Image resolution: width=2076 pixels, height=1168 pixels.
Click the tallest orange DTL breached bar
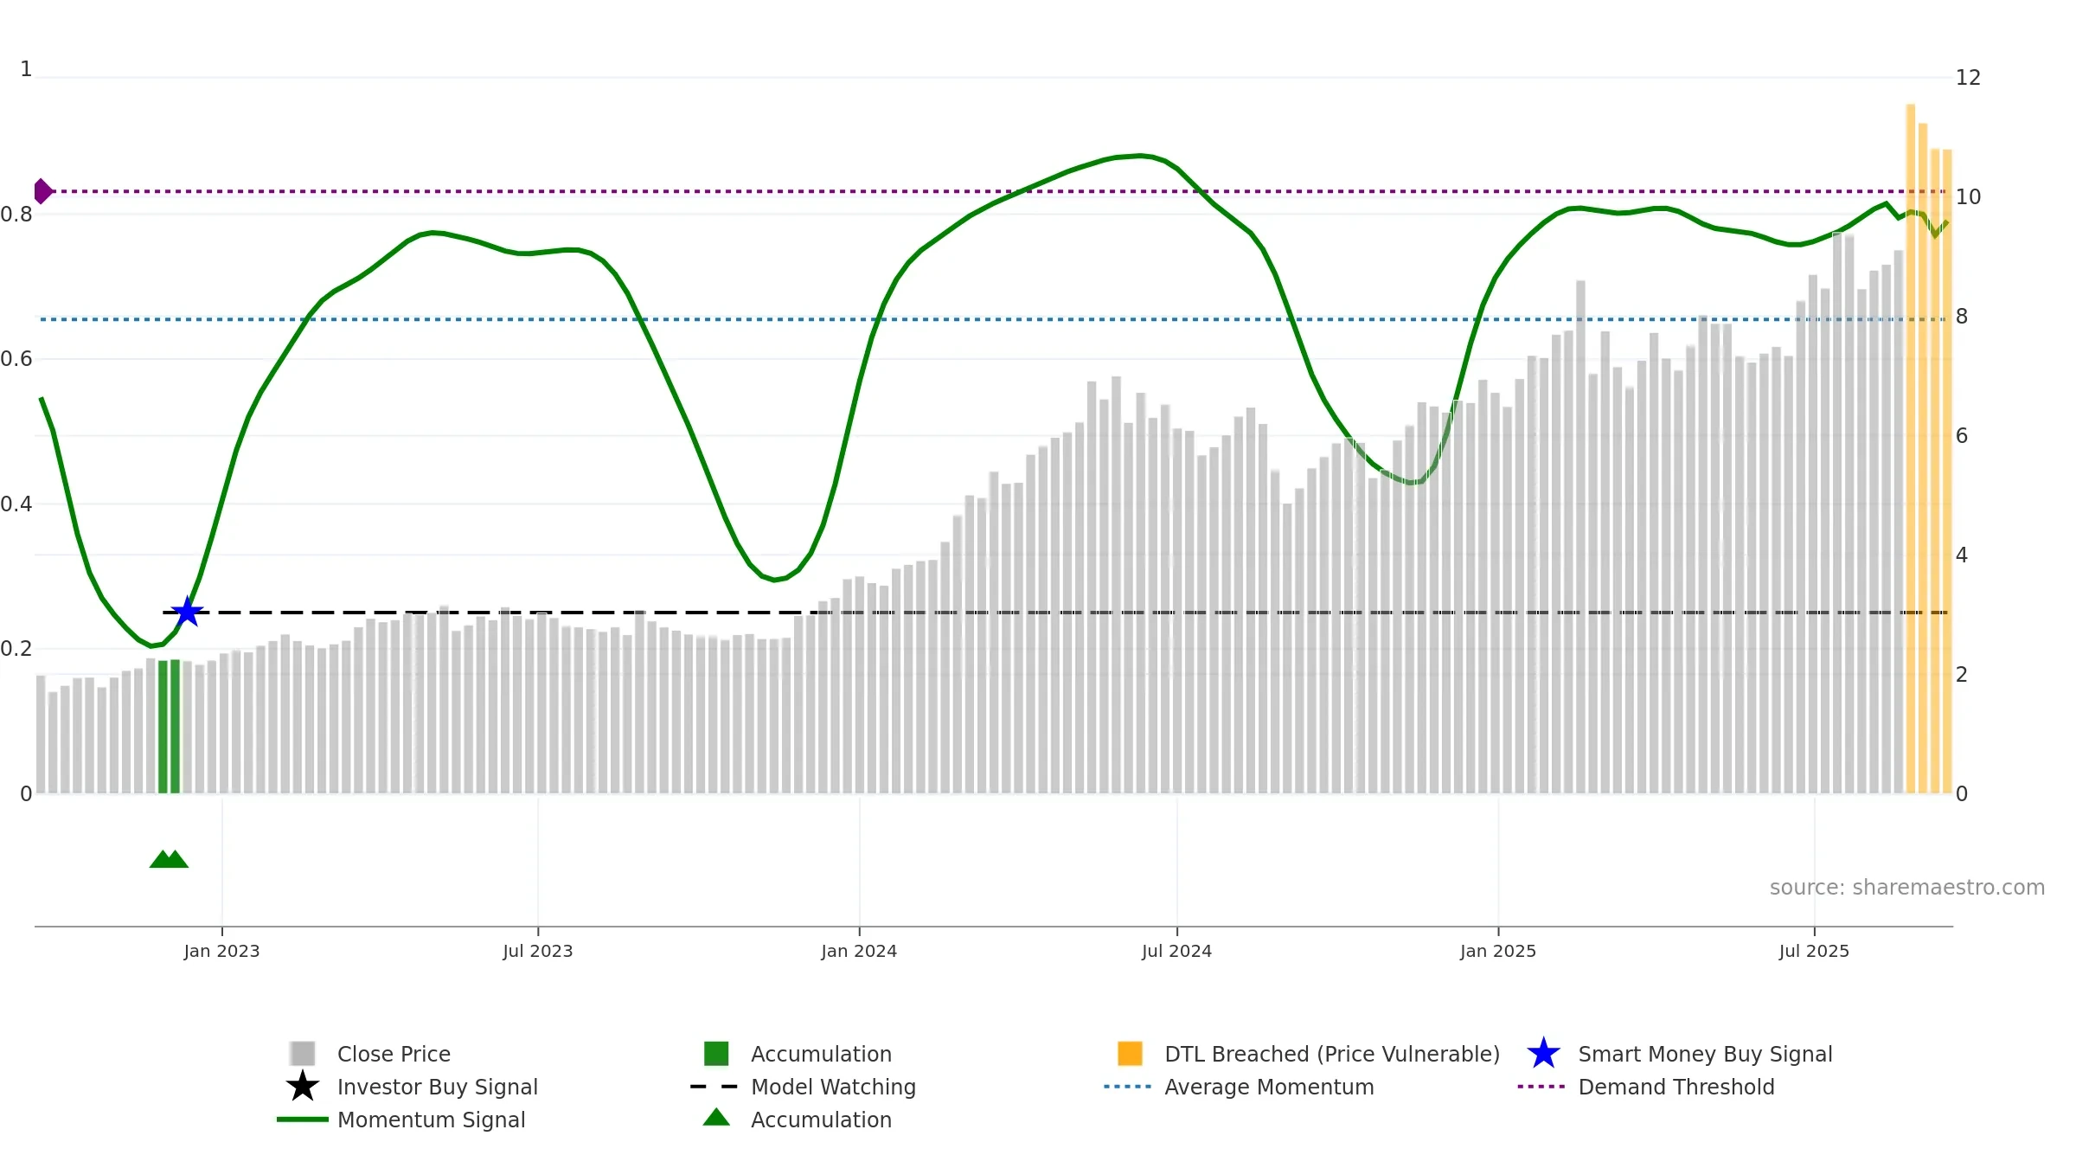[x=1911, y=449]
